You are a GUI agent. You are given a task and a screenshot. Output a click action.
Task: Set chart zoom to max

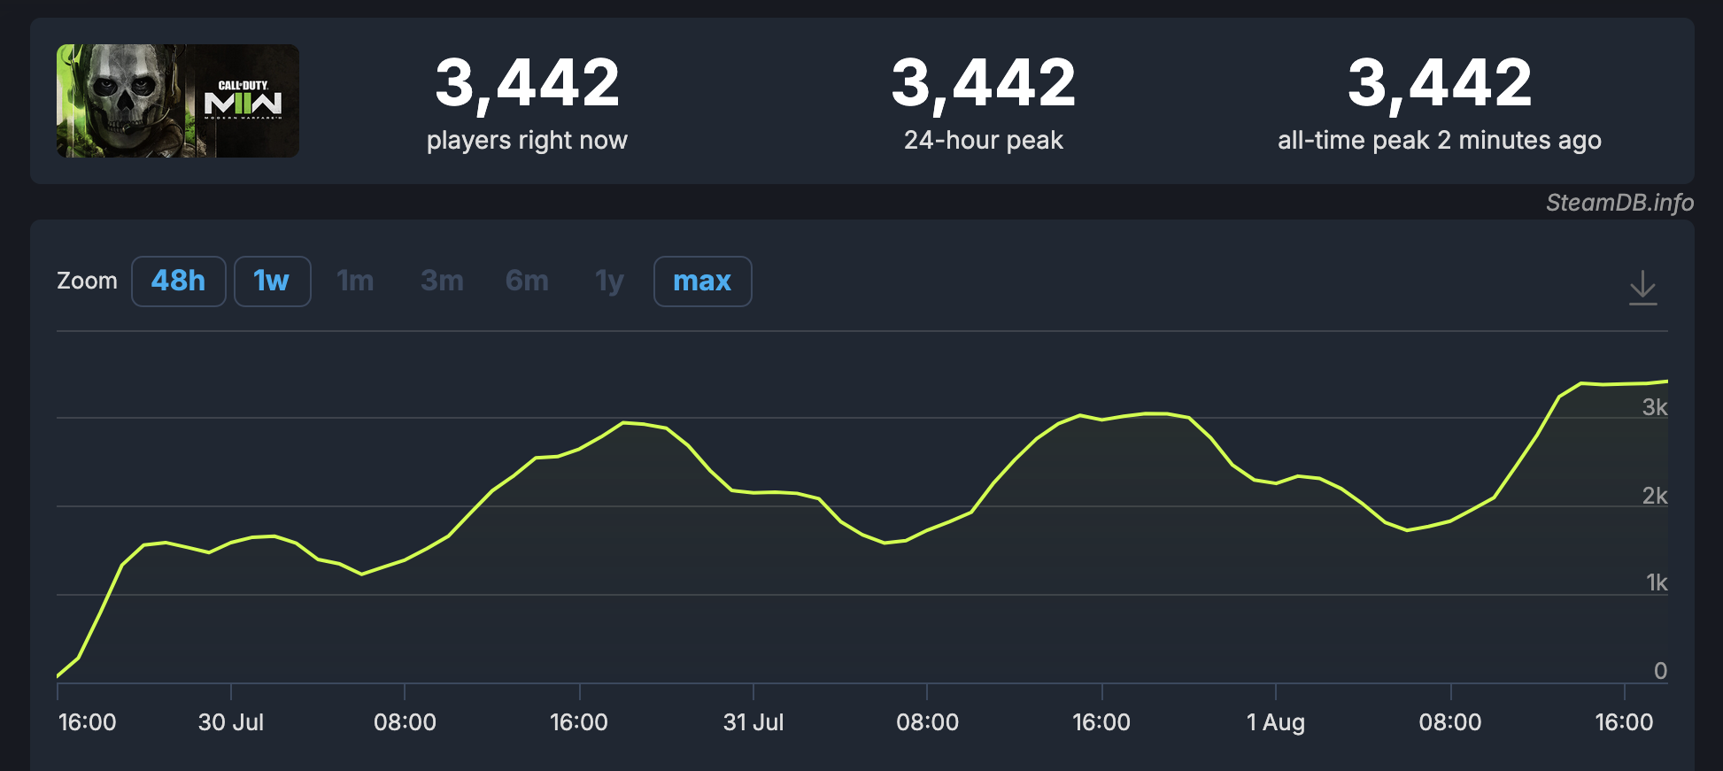(x=702, y=281)
